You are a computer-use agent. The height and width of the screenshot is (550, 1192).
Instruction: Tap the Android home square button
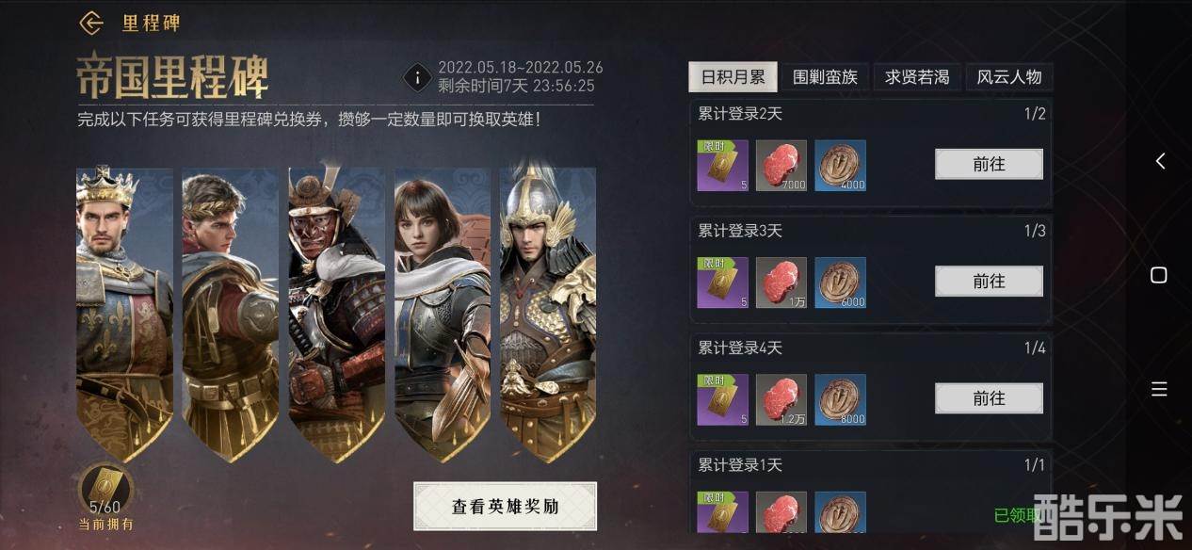(1159, 275)
